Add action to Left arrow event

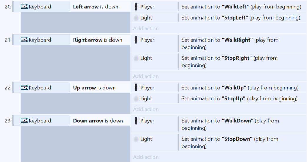146,28
